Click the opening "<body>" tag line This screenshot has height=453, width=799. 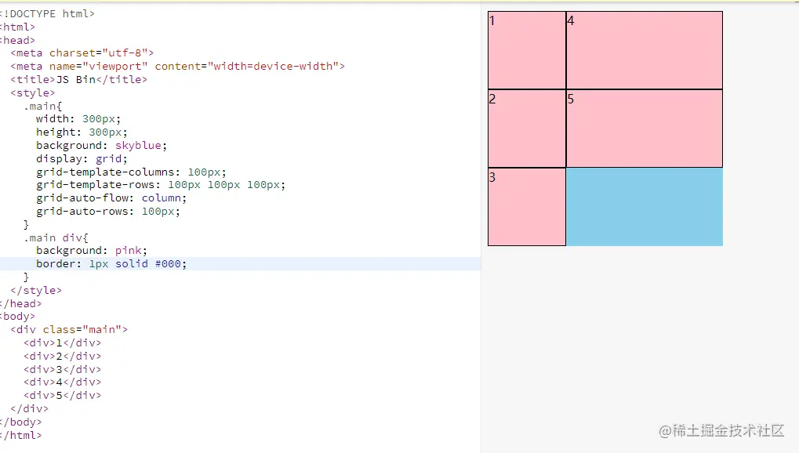tap(17, 317)
